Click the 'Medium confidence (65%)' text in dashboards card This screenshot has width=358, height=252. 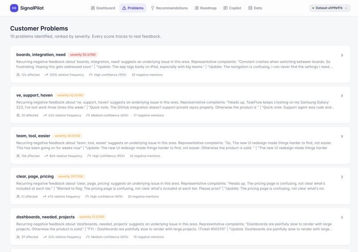click(x=110, y=237)
